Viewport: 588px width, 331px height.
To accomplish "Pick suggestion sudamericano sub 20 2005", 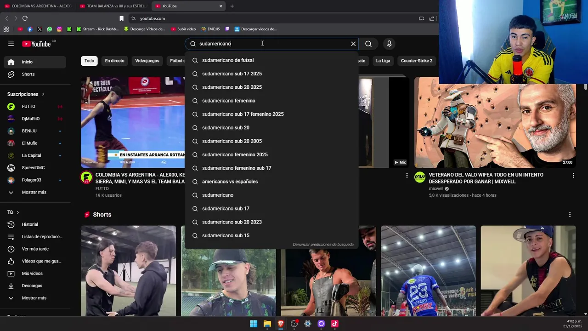I will tap(271, 141).
